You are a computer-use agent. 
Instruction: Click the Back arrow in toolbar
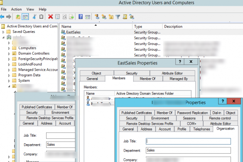(2, 17)
